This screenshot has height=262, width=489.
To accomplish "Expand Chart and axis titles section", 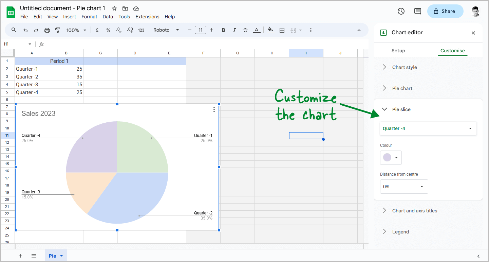I will point(428,211).
